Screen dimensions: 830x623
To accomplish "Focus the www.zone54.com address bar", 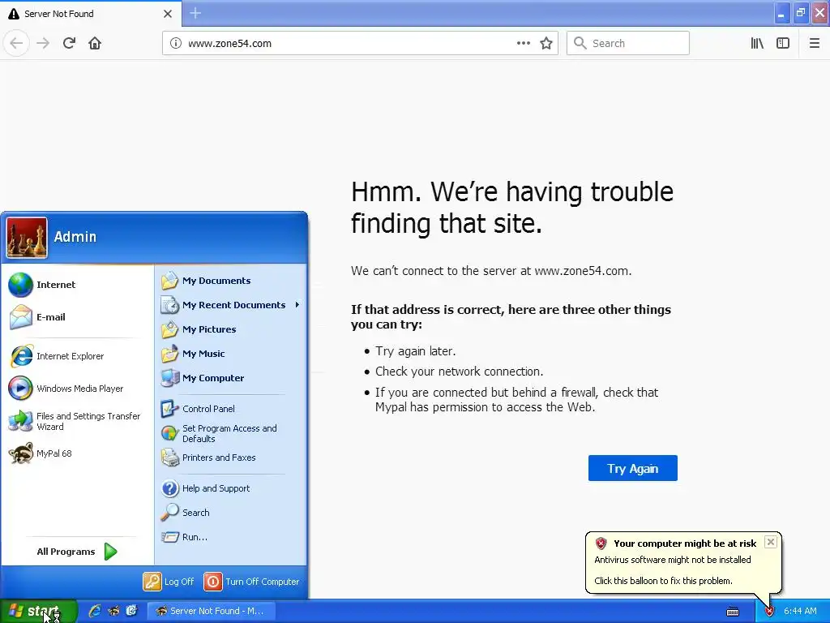I will click(360, 43).
